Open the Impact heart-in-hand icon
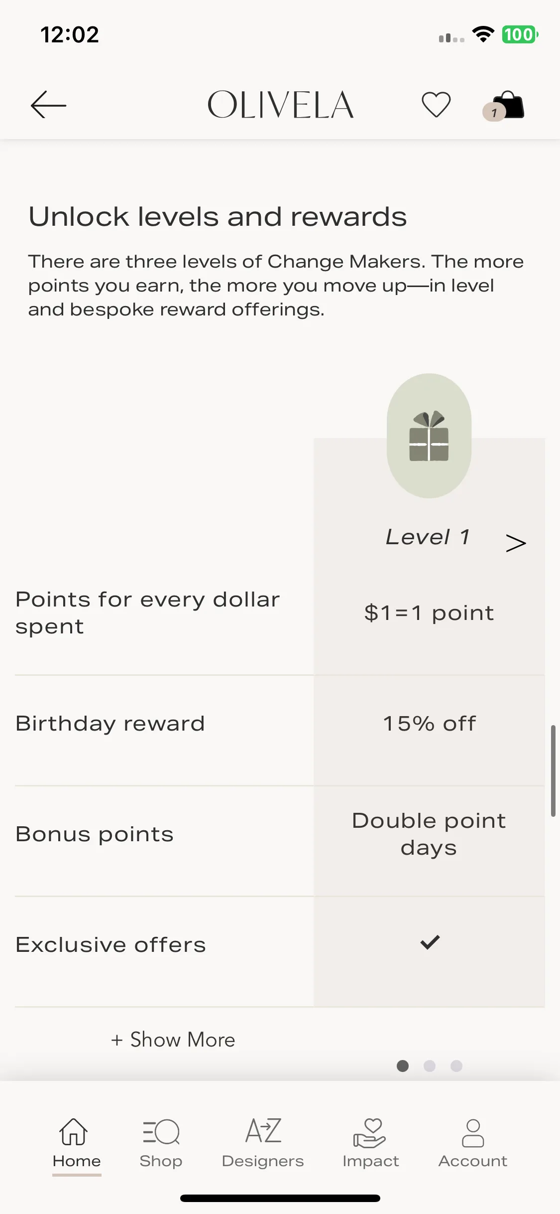Viewport: 560px width, 1214px height. point(370,1132)
